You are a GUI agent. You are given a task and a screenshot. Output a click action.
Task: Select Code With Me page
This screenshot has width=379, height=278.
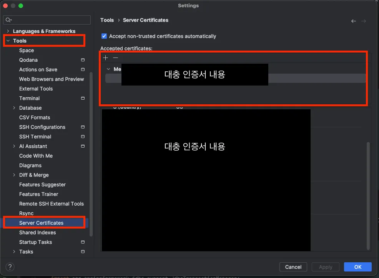[36, 156]
